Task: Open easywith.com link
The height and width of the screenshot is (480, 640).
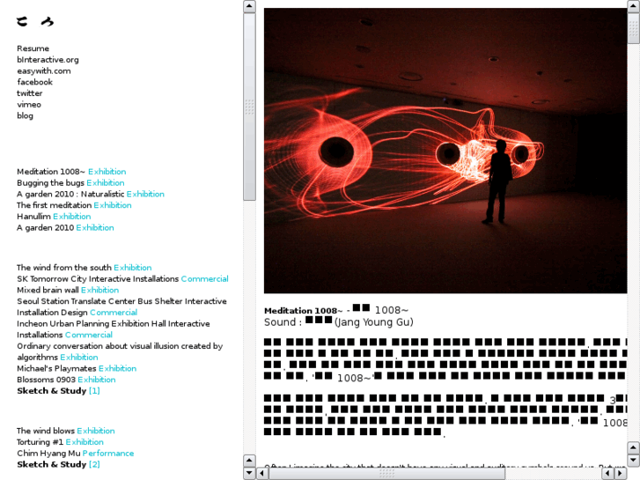Action: coord(44,70)
